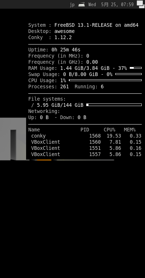This screenshot has width=145, height=278.
Task: Select VBoxClient process with PID 1557
Action: click(x=85, y=155)
